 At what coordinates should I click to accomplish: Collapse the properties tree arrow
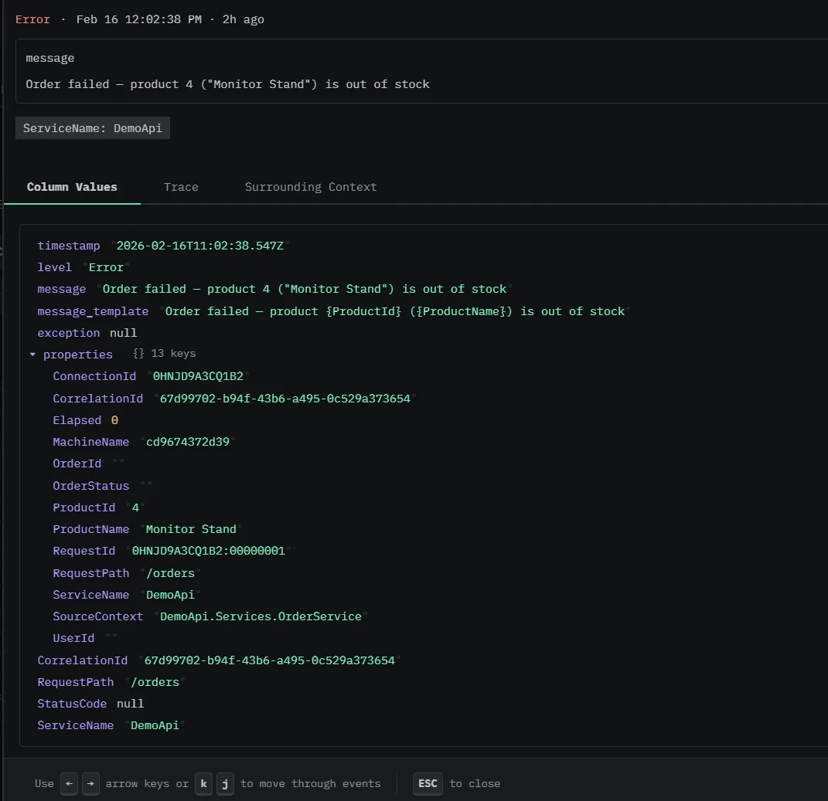pos(32,355)
